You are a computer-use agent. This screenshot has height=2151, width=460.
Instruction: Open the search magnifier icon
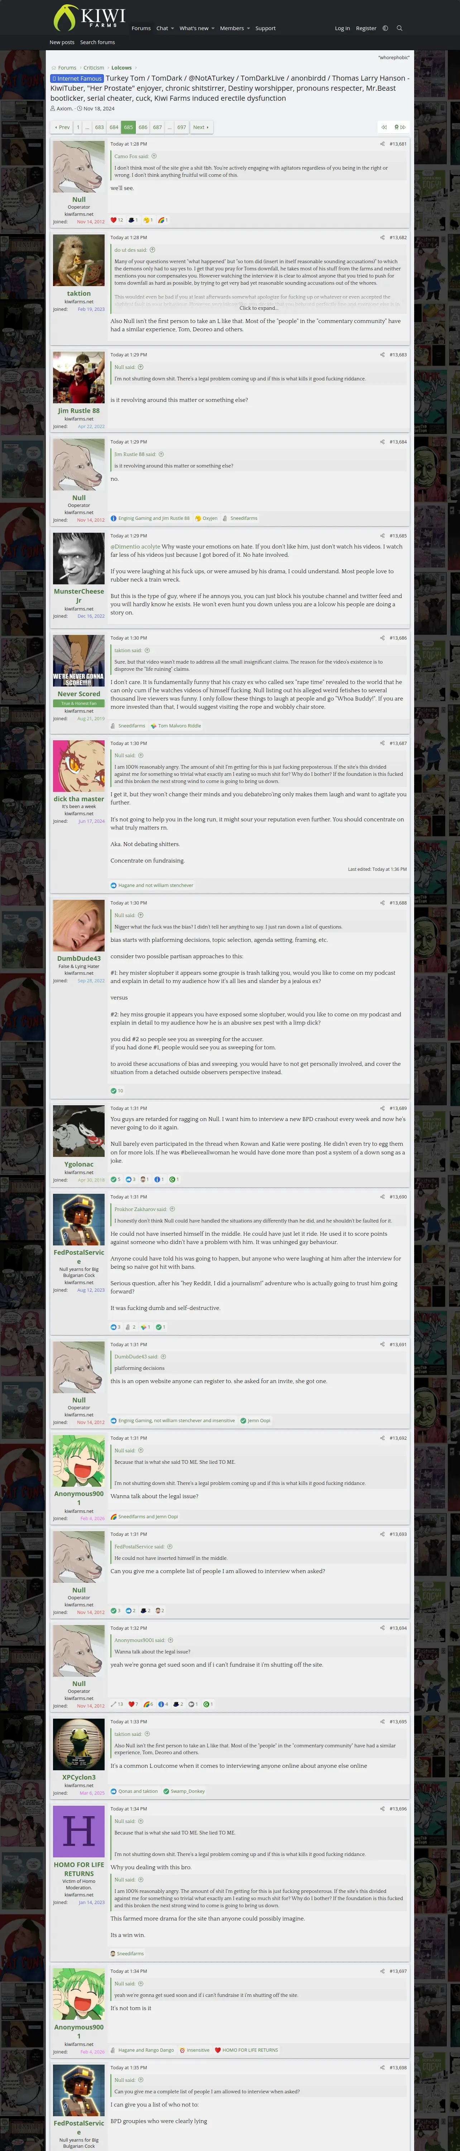click(399, 28)
